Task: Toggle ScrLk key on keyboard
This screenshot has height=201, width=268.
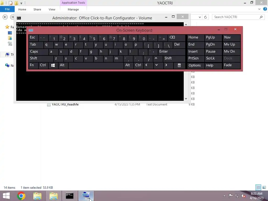Action: coord(213,58)
